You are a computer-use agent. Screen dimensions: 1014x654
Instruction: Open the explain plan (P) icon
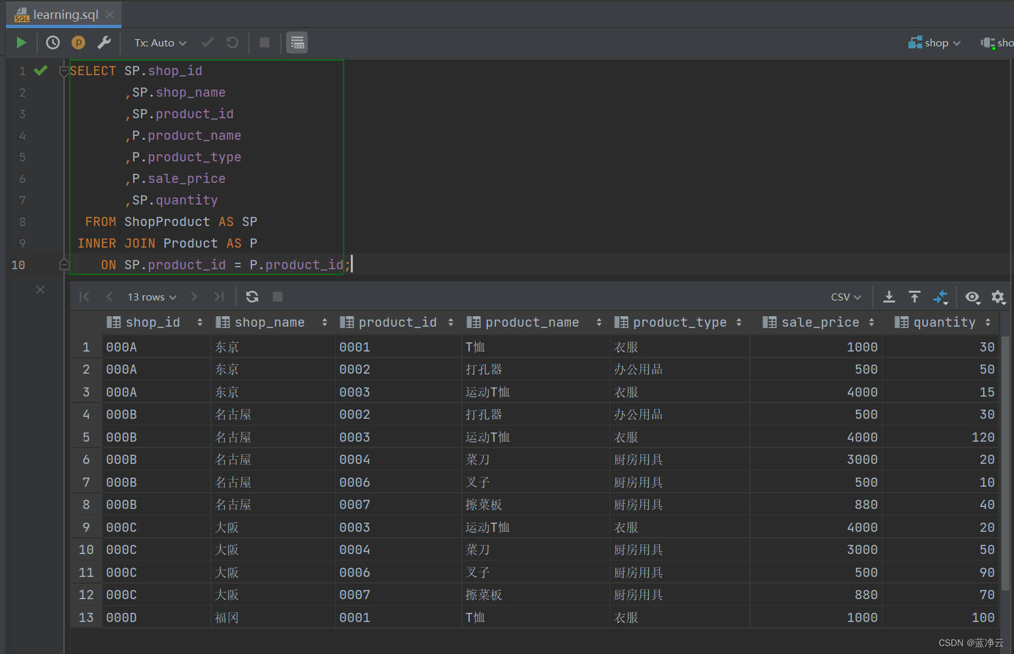pyautogui.click(x=78, y=42)
